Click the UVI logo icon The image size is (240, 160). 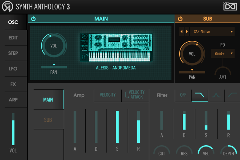click(230, 6)
